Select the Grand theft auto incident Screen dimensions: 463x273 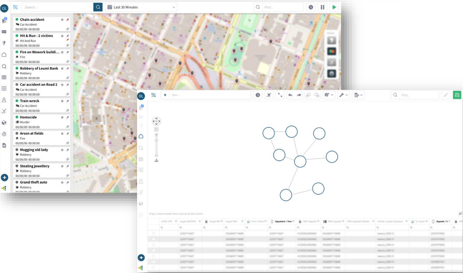point(42,186)
